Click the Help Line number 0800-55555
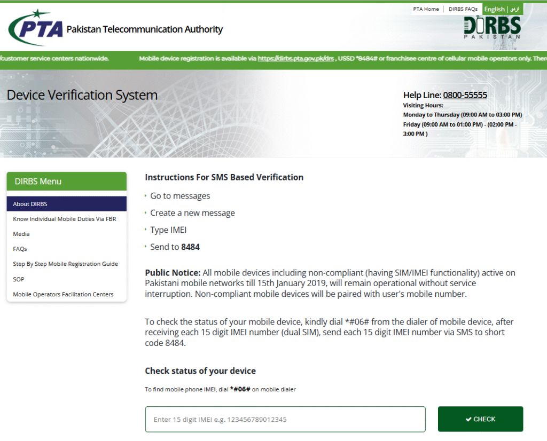This screenshot has width=547, height=441. [465, 95]
